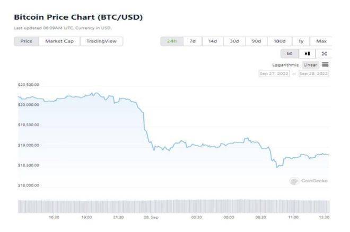
Task: Open the chart hamburger menu
Action: click(x=325, y=65)
